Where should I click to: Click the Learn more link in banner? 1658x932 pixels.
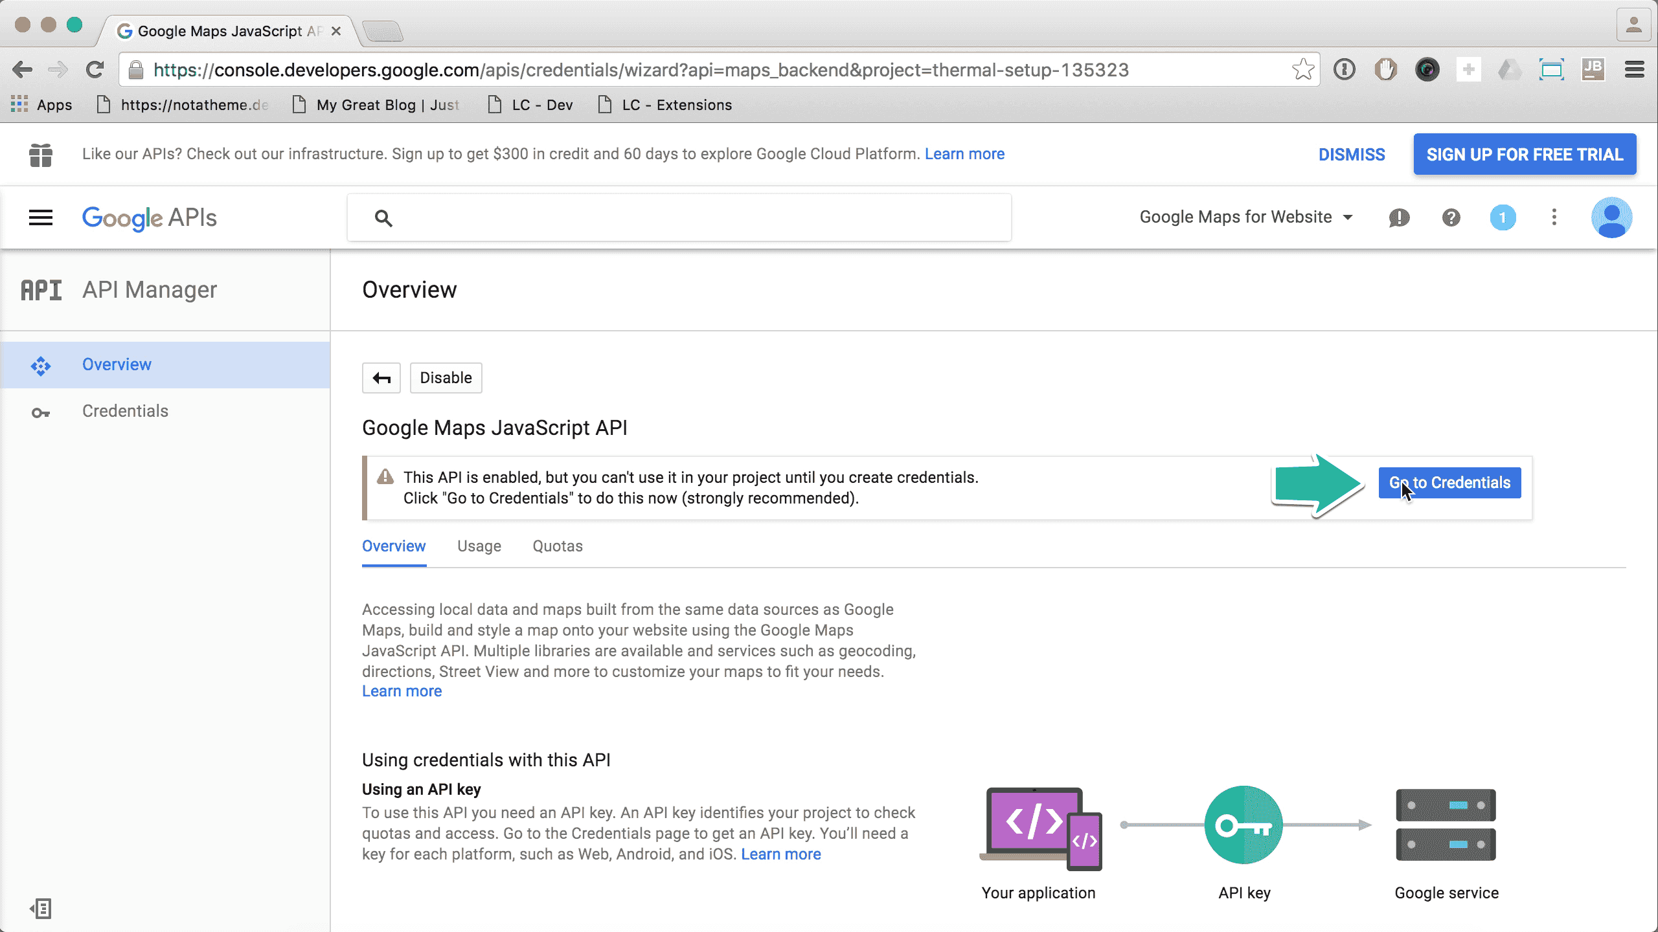click(x=964, y=153)
